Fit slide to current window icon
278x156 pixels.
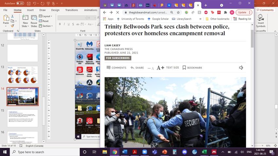click(275, 146)
